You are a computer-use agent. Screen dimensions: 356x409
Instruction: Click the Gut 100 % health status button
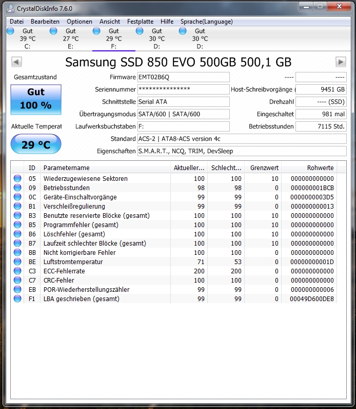coord(36,99)
